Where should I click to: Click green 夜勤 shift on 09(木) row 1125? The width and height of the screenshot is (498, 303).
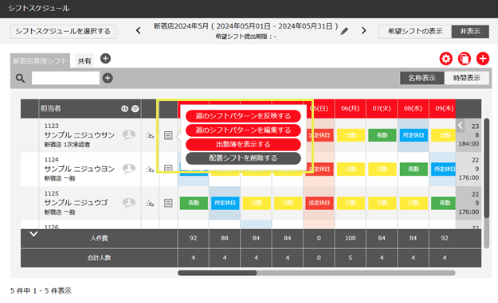click(x=443, y=203)
